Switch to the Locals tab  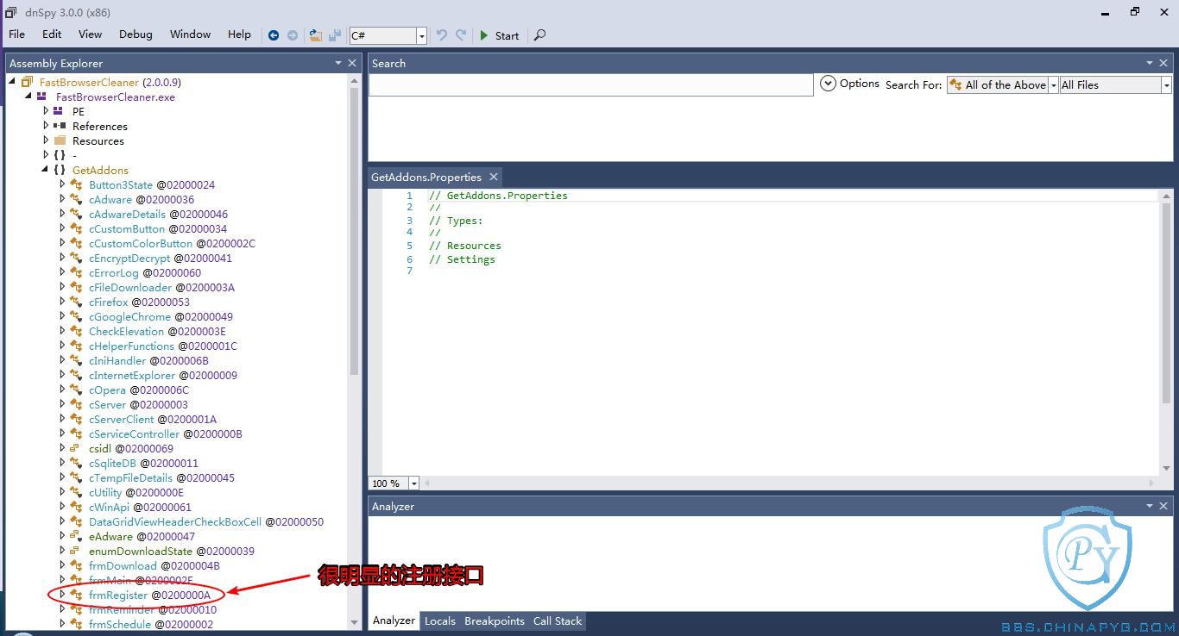(439, 620)
